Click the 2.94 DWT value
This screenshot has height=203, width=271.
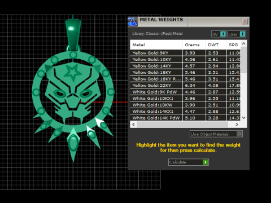click(213, 66)
